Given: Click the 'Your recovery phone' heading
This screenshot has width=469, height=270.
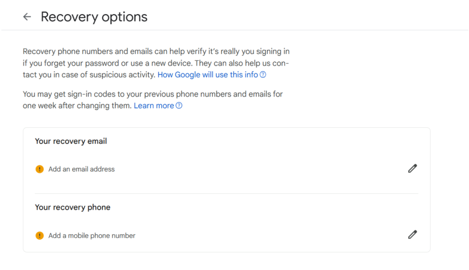Looking at the screenshot, I should point(72,207).
